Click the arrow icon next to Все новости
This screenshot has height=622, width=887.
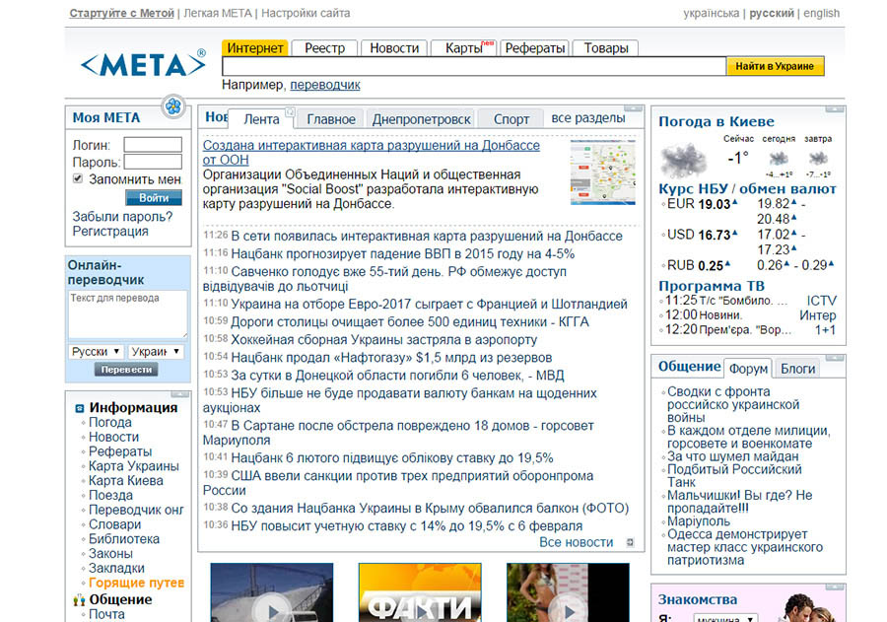[630, 542]
